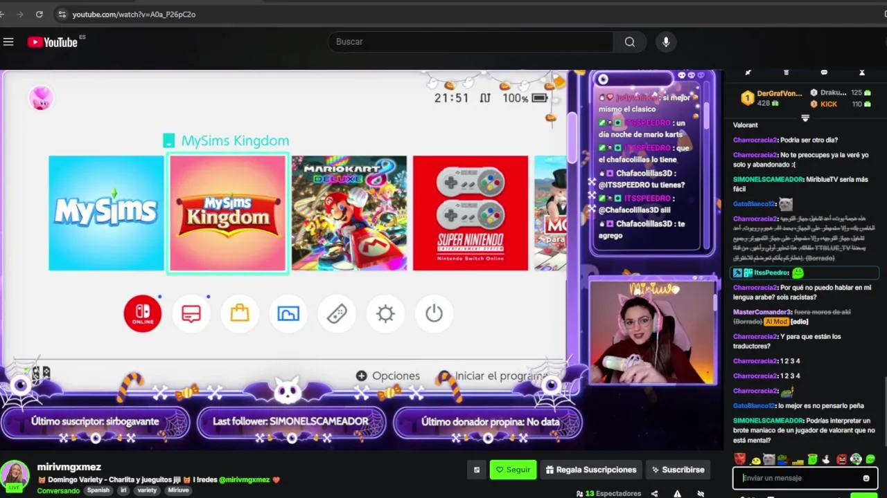The image size is (887, 498).
Task: Open second-place gifter Draku... entry
Action: click(841, 93)
